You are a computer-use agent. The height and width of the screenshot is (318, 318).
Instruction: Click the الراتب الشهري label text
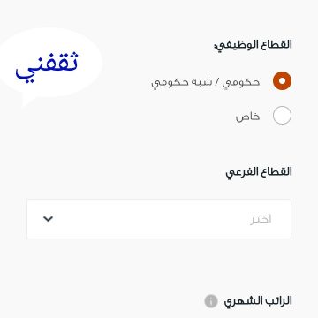point(258,301)
